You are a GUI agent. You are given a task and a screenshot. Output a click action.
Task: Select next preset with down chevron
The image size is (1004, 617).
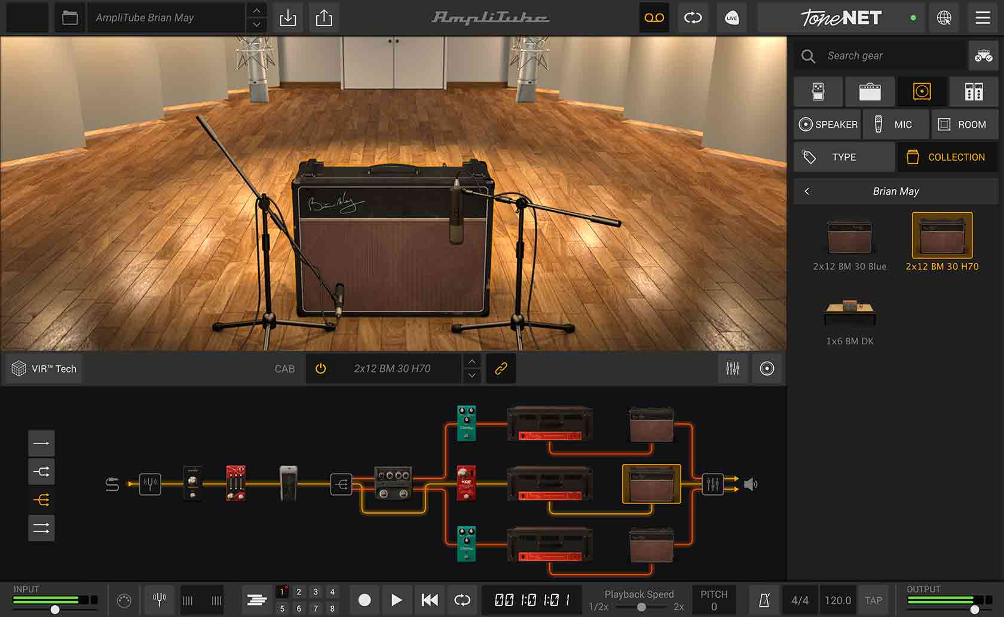(x=256, y=25)
